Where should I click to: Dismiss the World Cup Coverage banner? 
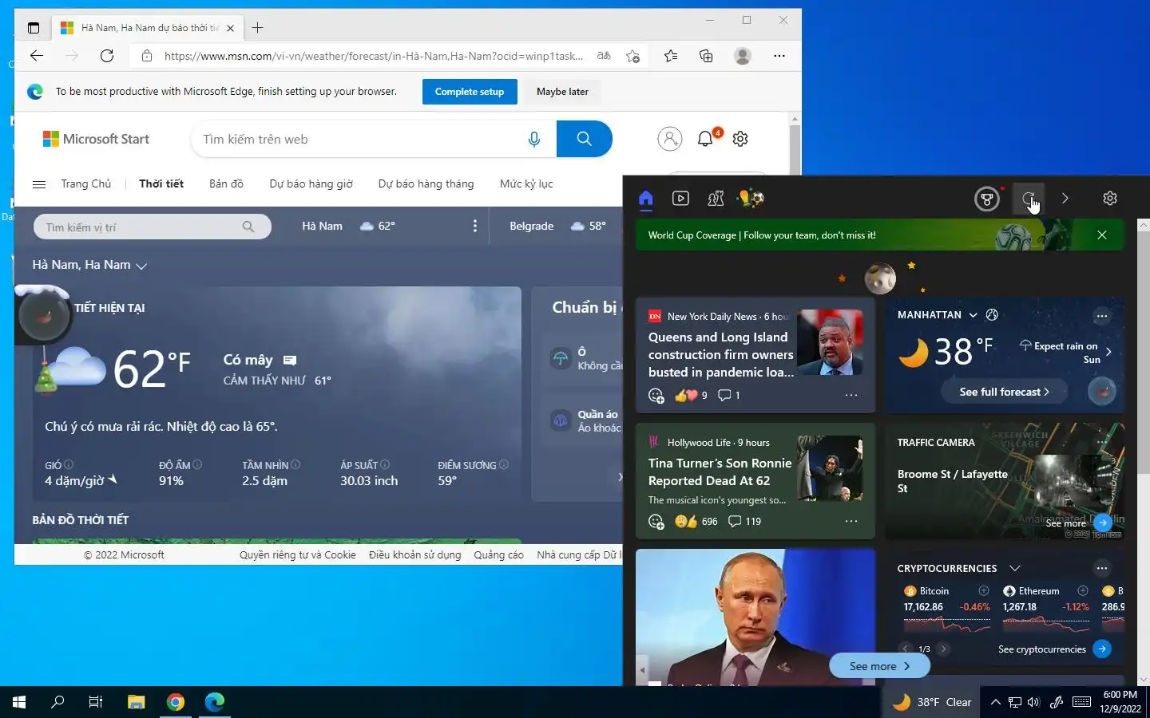tap(1102, 235)
